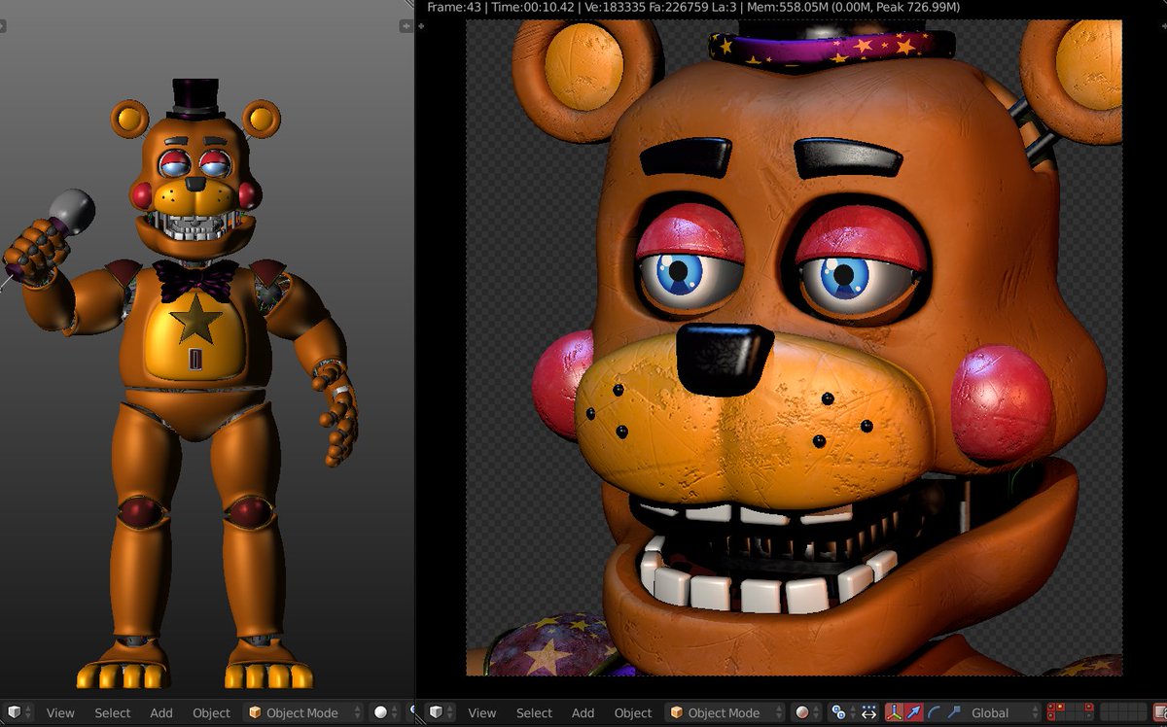This screenshot has width=1167, height=727.
Task: Click the second block of layer buttons
Action: 1123,712
